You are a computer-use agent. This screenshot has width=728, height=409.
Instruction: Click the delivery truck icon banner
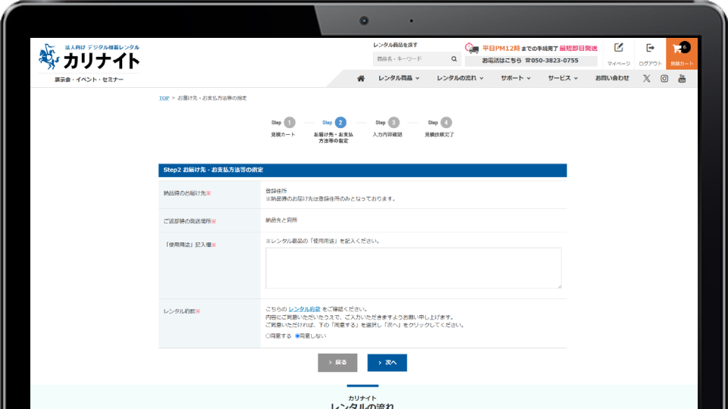472,48
